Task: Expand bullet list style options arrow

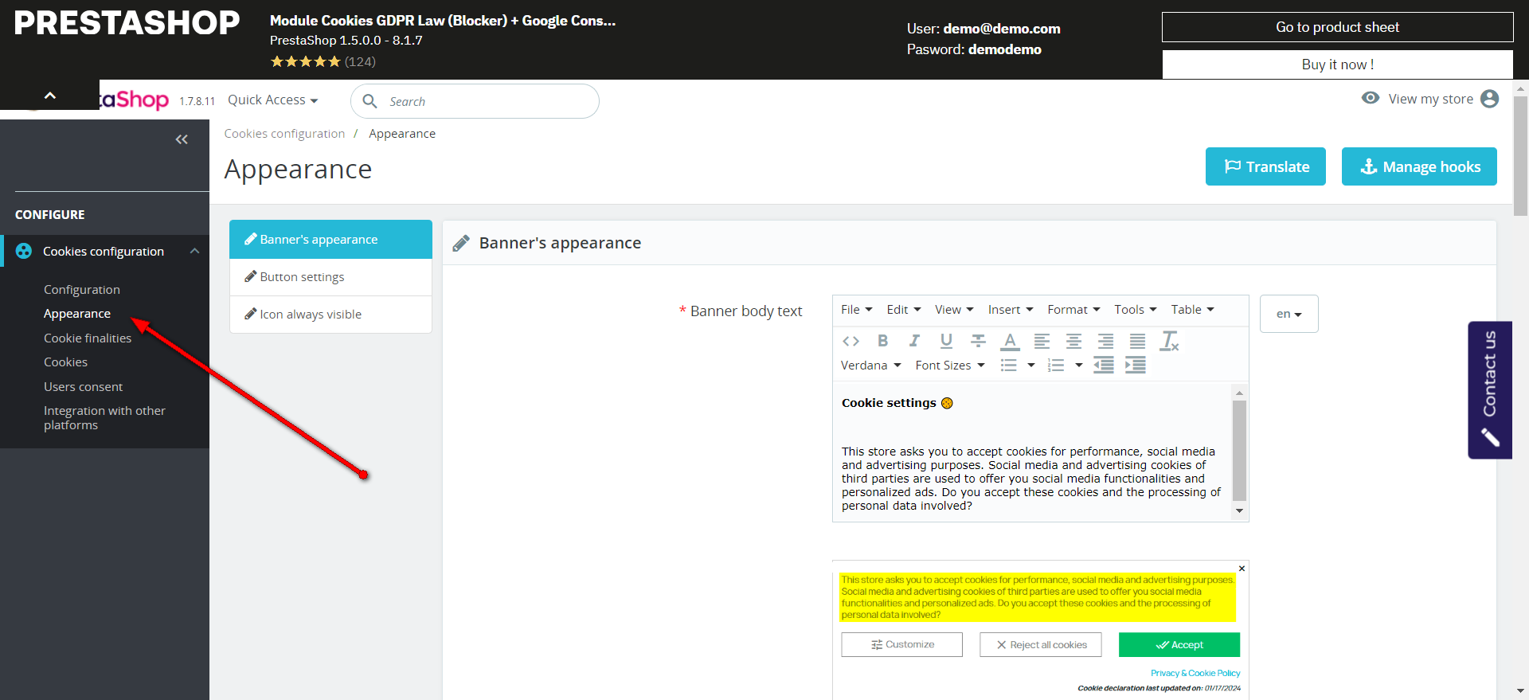Action: pyautogui.click(x=1031, y=366)
